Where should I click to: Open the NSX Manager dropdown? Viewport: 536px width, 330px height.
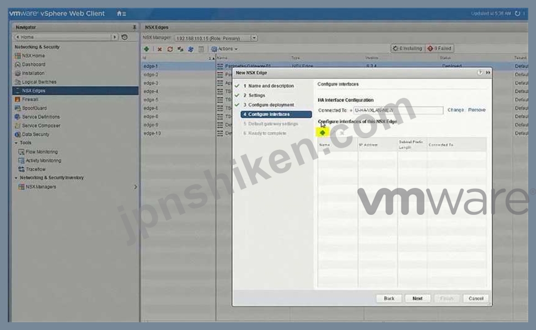[x=254, y=38]
